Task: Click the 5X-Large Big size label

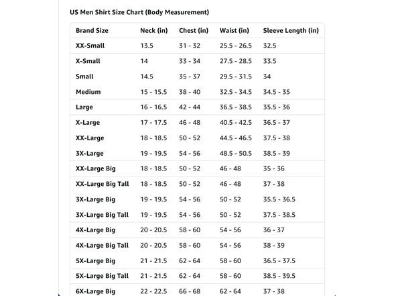Action: [x=95, y=260]
